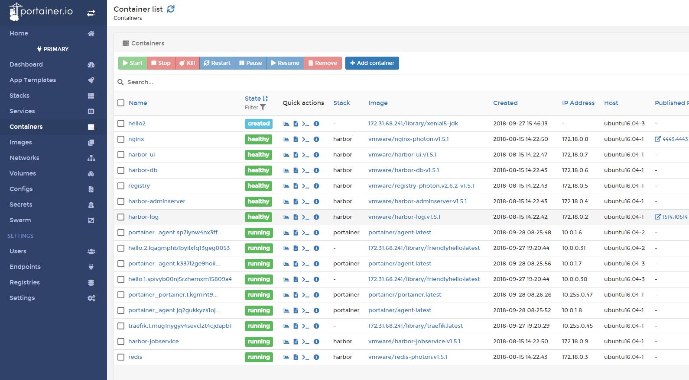This screenshot has height=380, width=689.
Task: Open the harbor-adminserver container name link
Action: [156, 201]
